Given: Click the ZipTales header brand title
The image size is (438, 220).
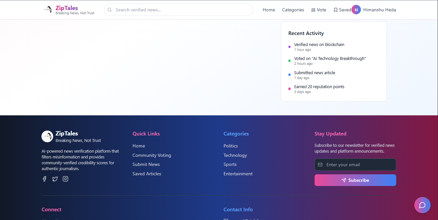Looking at the screenshot, I should coord(67,8).
